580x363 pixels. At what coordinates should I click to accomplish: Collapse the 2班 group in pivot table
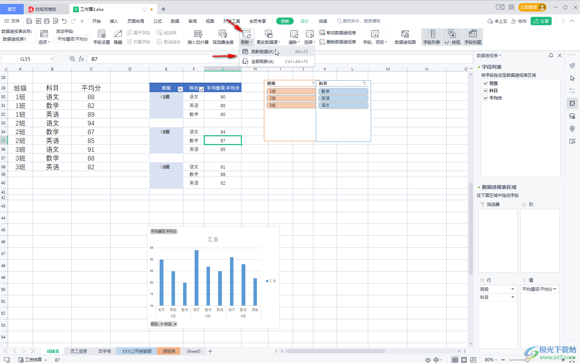click(161, 132)
